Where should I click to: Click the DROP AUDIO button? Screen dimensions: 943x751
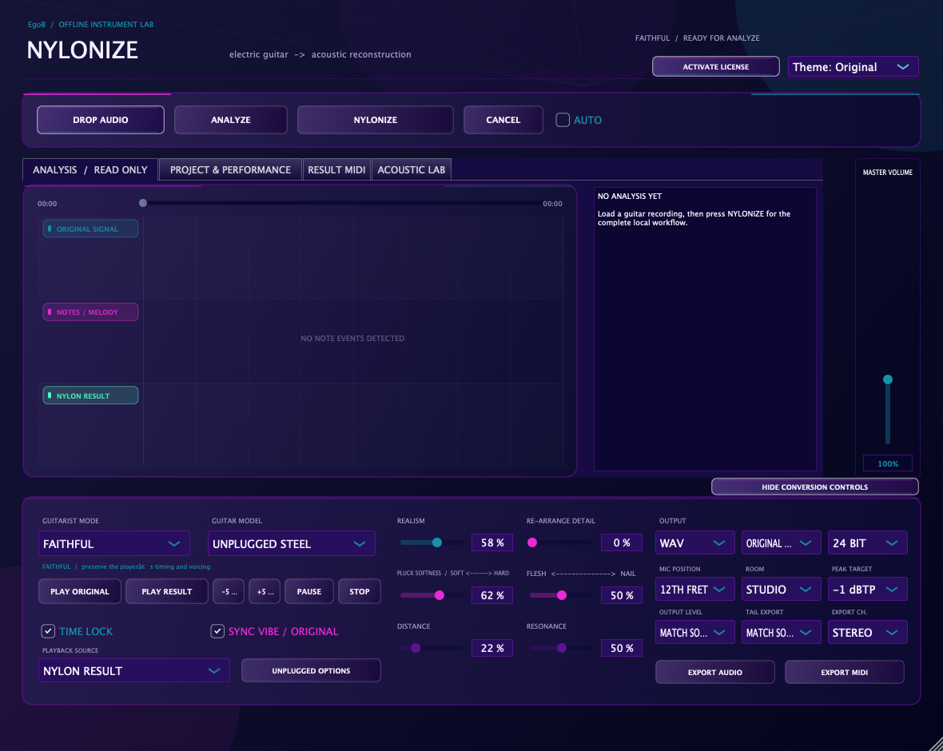(101, 120)
